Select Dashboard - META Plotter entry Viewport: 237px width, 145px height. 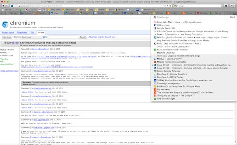click(x=194, y=77)
